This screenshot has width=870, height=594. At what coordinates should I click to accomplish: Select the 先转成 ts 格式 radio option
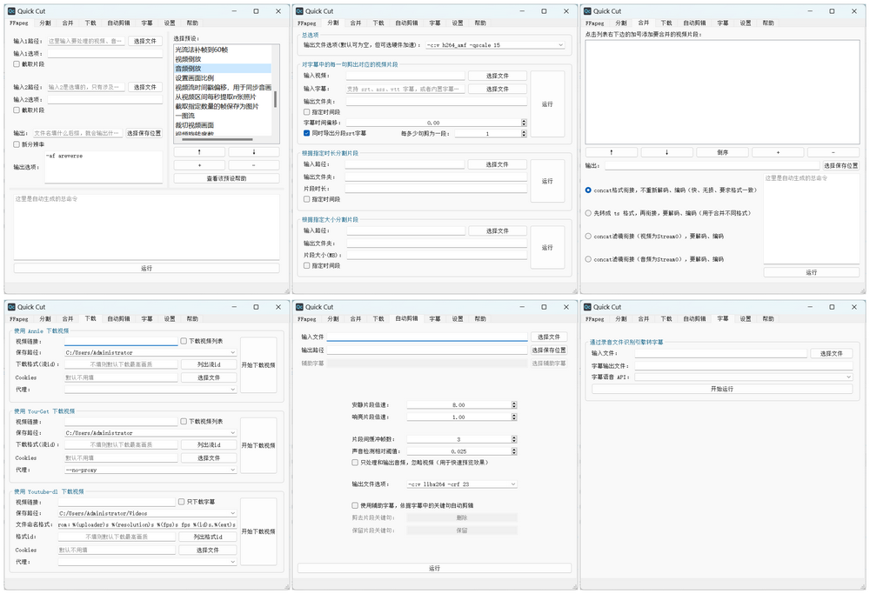coord(589,213)
